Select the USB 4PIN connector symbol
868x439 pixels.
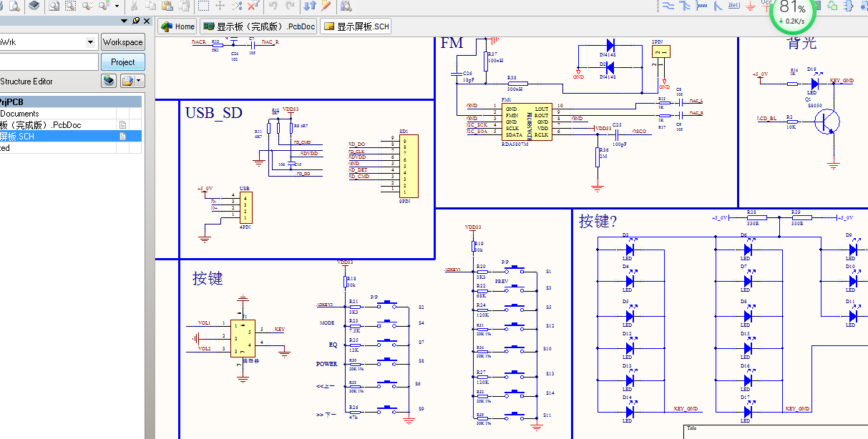point(245,208)
